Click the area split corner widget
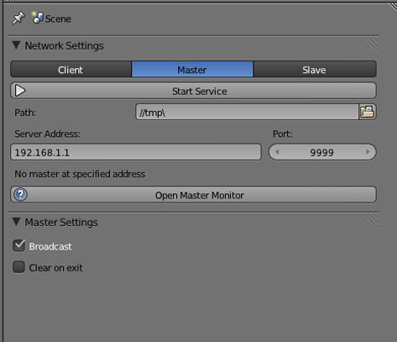This screenshot has height=342, width=397. click(x=393, y=6)
